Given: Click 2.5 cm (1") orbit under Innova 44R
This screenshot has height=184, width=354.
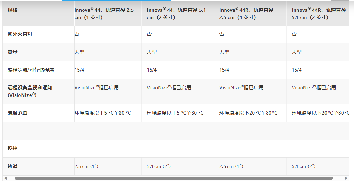Looking at the screenshot, I should (x=231, y=166).
